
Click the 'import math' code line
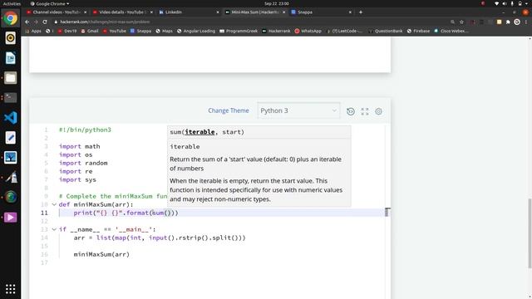pos(80,146)
